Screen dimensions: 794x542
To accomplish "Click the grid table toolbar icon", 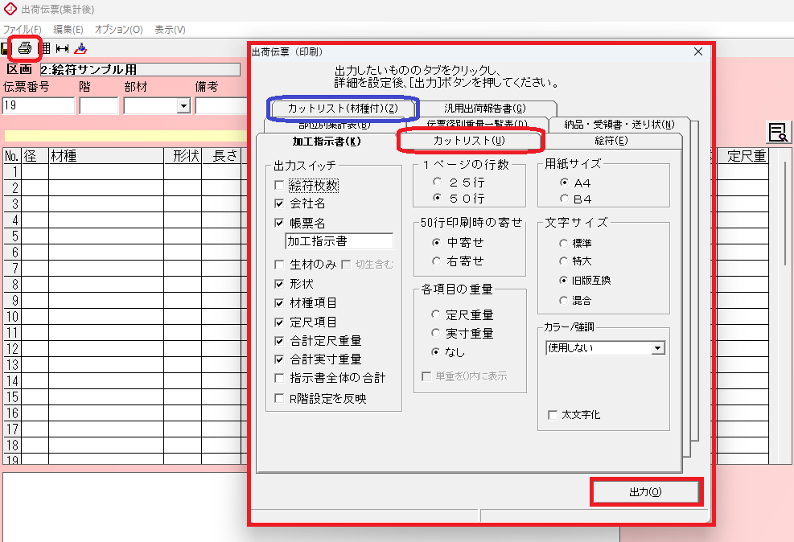I will click(x=46, y=48).
